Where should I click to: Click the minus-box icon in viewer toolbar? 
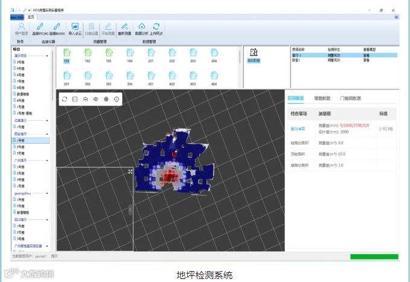[x=75, y=99]
